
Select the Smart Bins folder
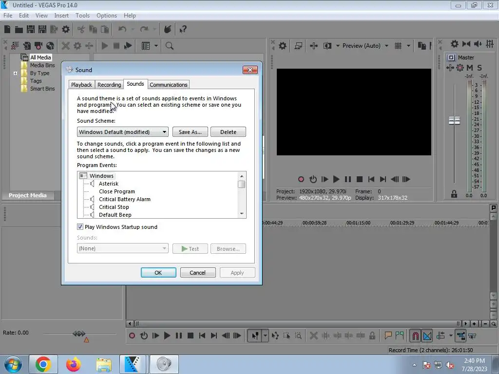(42, 89)
